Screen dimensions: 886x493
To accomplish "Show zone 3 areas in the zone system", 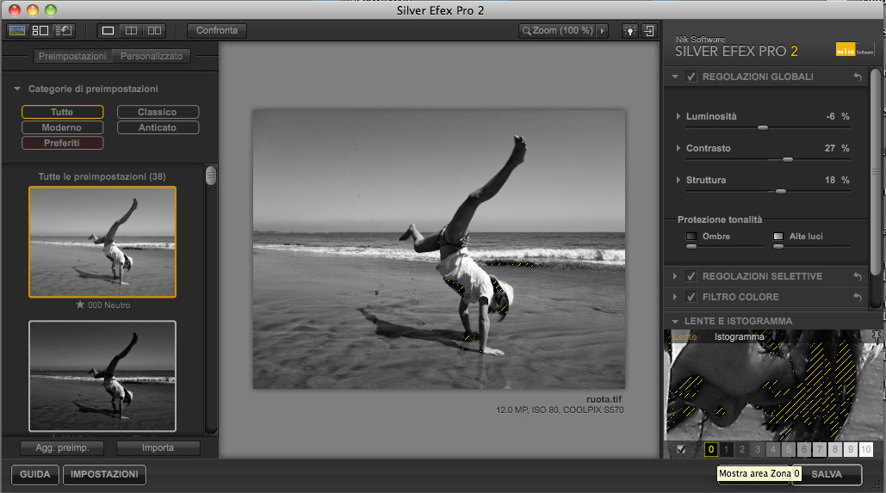I will (x=757, y=449).
